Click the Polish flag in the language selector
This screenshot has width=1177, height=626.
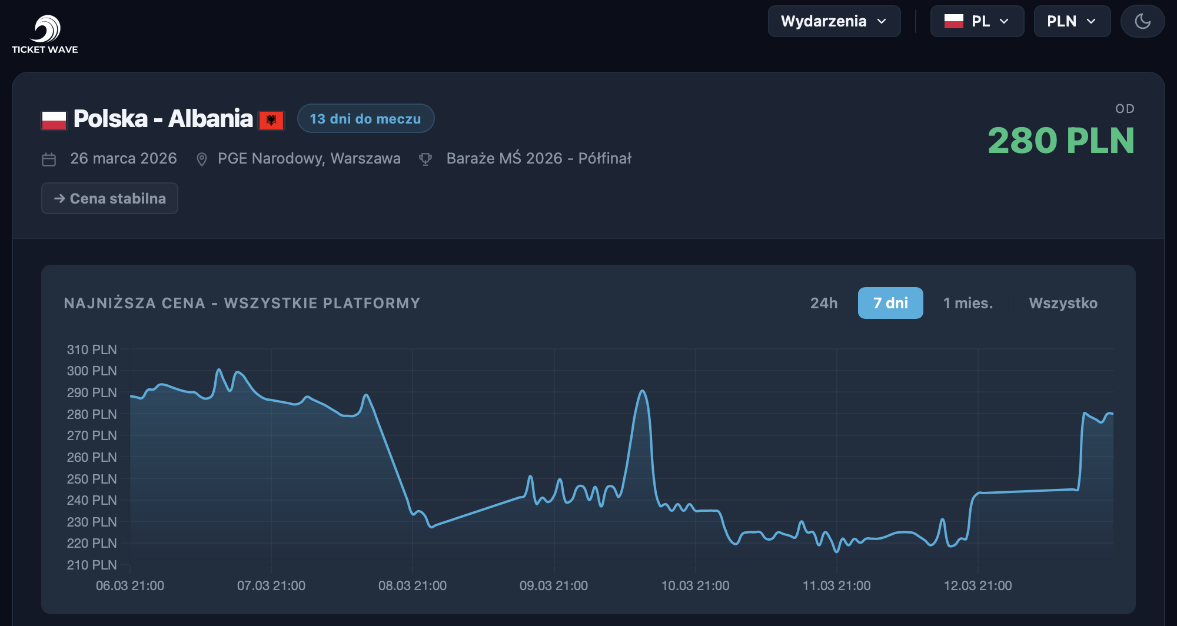[x=953, y=21]
